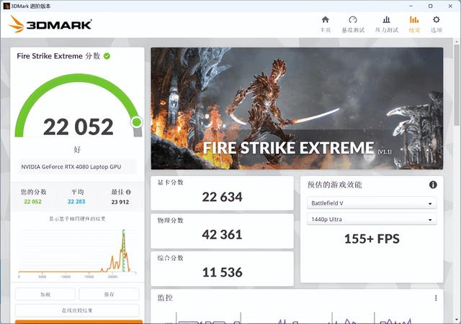Click the info icon beside 最佳
Screen dimensions: 461x324
click(128, 192)
